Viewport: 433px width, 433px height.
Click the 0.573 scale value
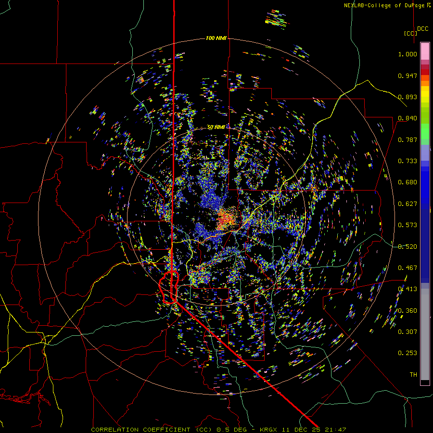point(408,225)
